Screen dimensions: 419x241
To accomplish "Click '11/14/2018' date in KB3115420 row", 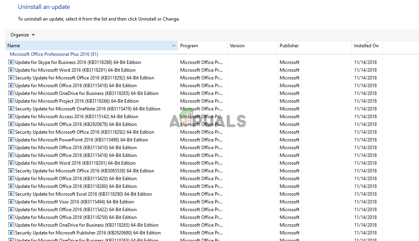I will click(x=365, y=178).
